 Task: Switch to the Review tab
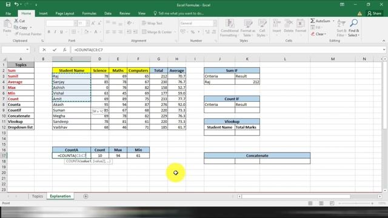pyautogui.click(x=125, y=13)
